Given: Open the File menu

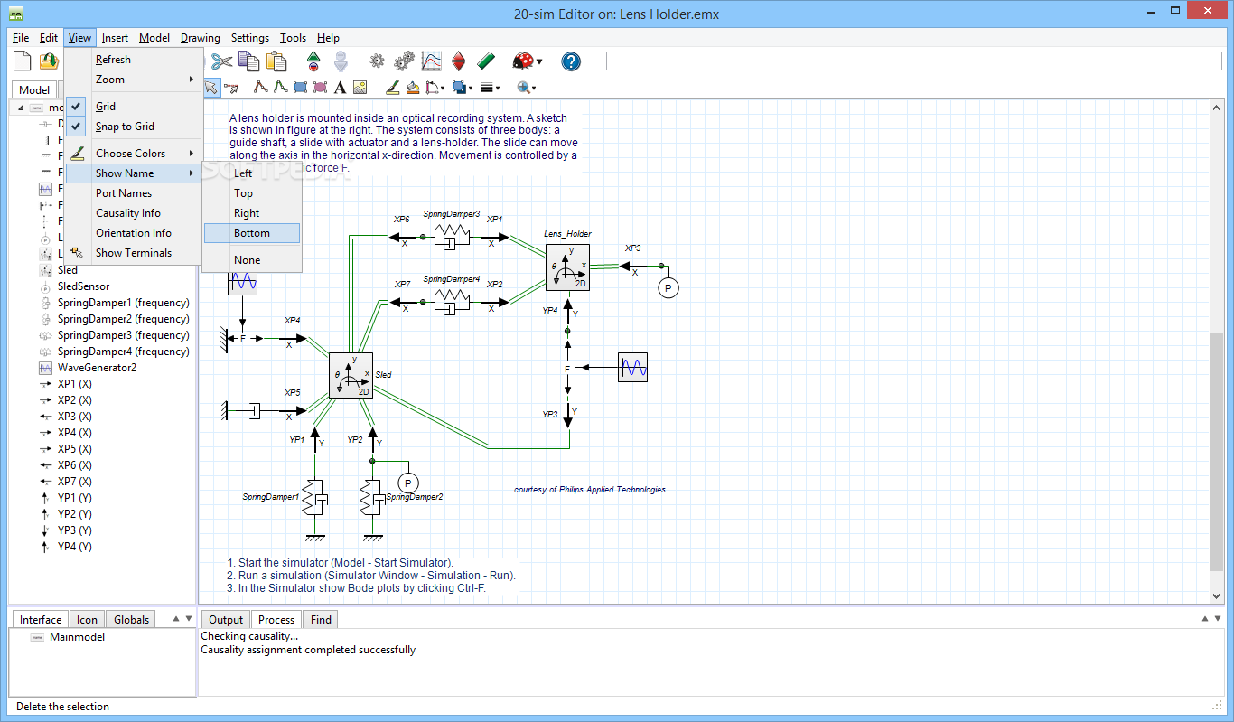Looking at the screenshot, I should pyautogui.click(x=21, y=38).
